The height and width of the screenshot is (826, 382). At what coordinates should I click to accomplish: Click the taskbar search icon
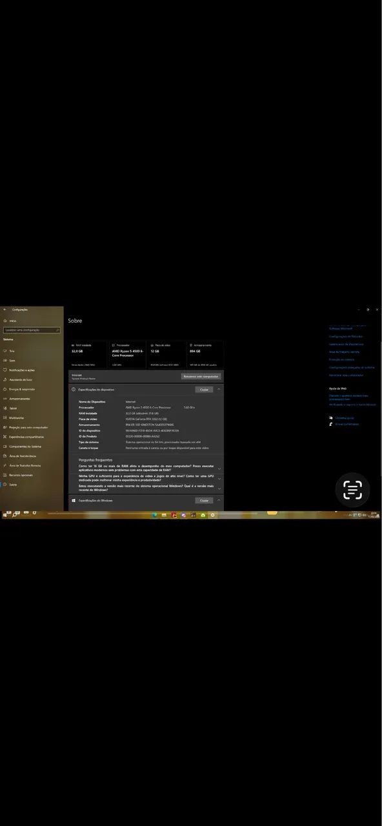click(14, 515)
